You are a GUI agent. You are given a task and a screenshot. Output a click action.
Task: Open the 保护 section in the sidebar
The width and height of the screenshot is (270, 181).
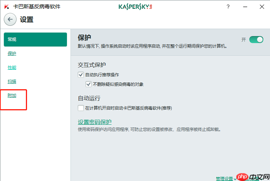click(12, 54)
